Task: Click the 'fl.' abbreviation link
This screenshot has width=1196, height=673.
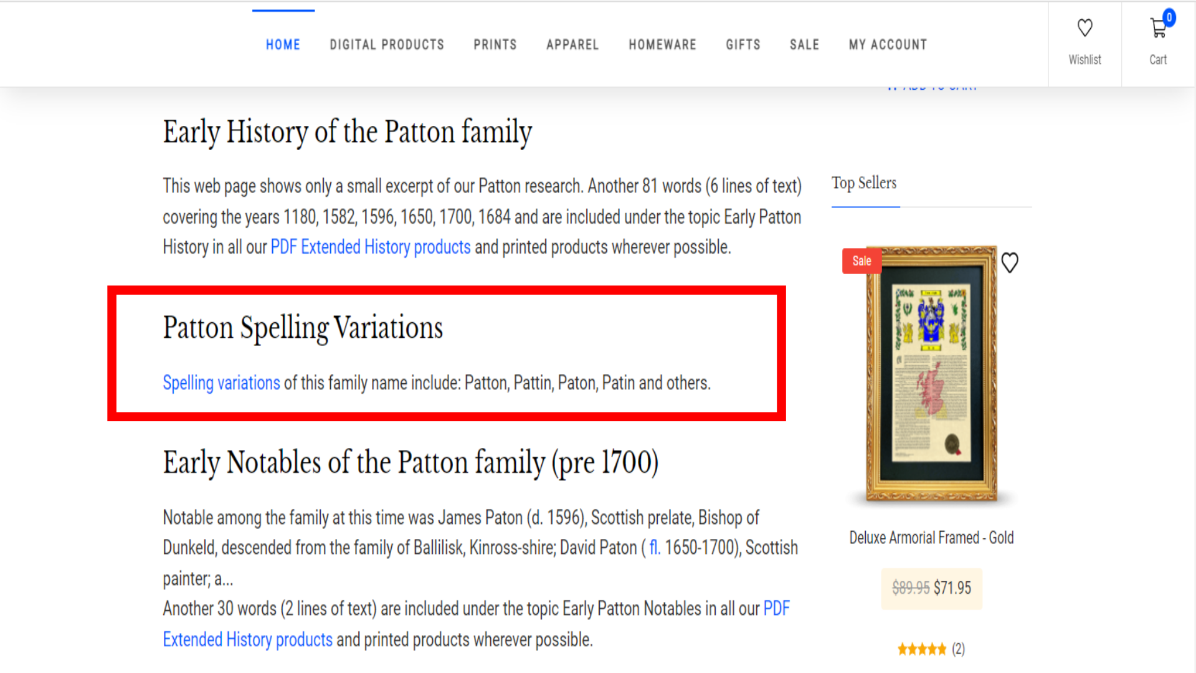Action: (654, 548)
